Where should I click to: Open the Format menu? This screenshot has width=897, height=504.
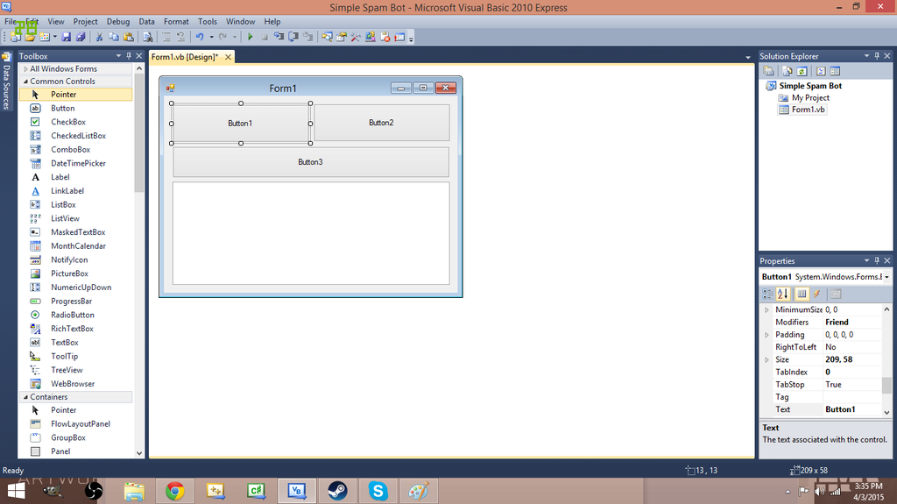point(176,22)
